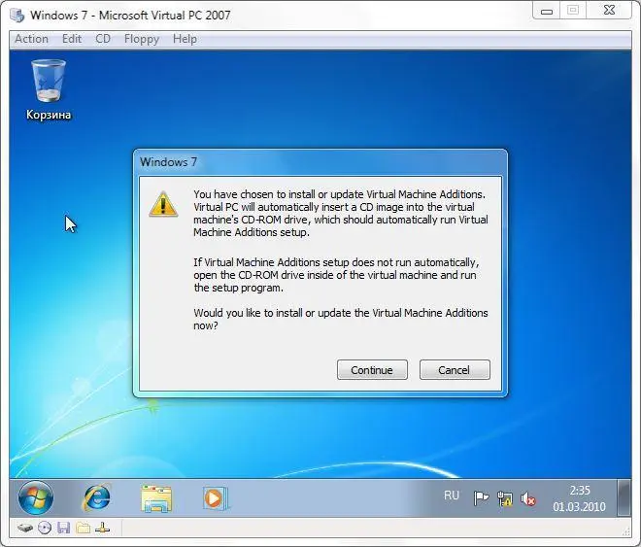Click the muted volume tray icon
Screen dimensions: 641x547
[529, 498]
